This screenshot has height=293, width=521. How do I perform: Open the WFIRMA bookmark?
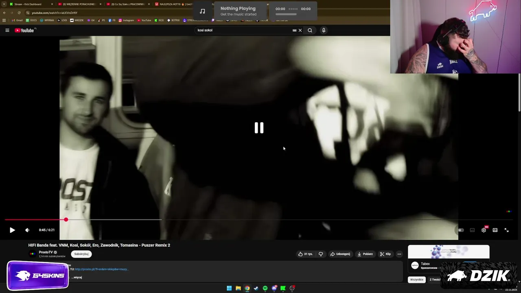[47, 20]
